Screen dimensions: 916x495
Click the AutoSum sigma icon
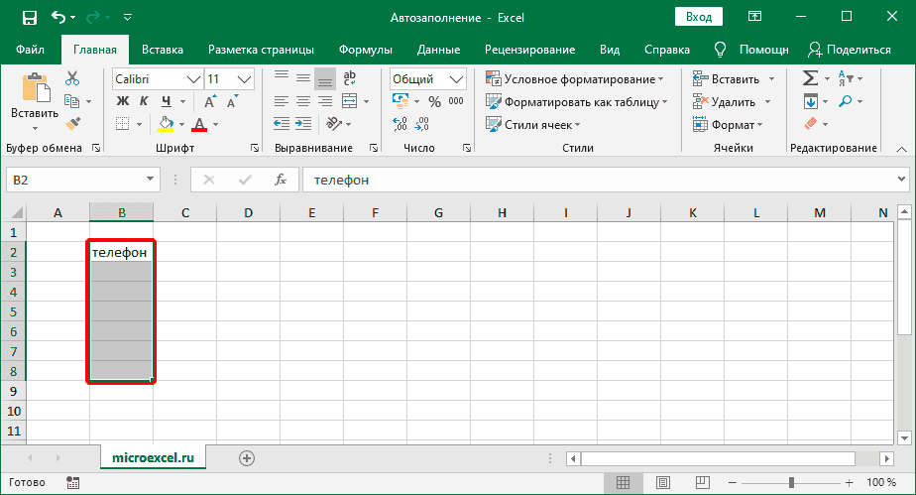pos(810,78)
